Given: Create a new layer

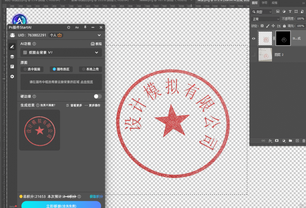Looking at the screenshot, I should [297, 141].
